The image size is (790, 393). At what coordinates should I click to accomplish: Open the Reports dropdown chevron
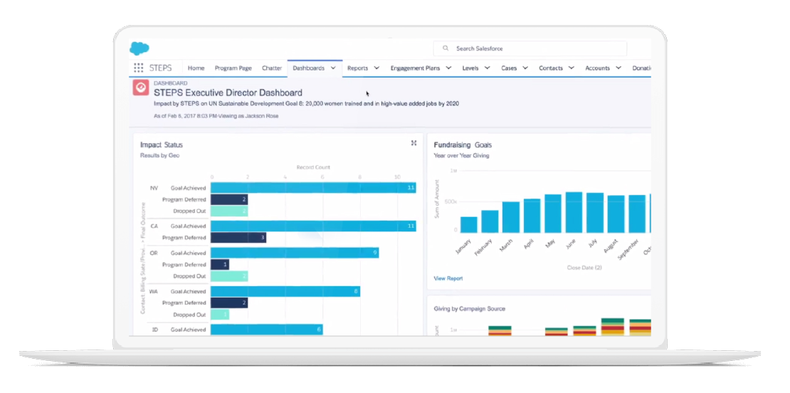[x=376, y=68]
